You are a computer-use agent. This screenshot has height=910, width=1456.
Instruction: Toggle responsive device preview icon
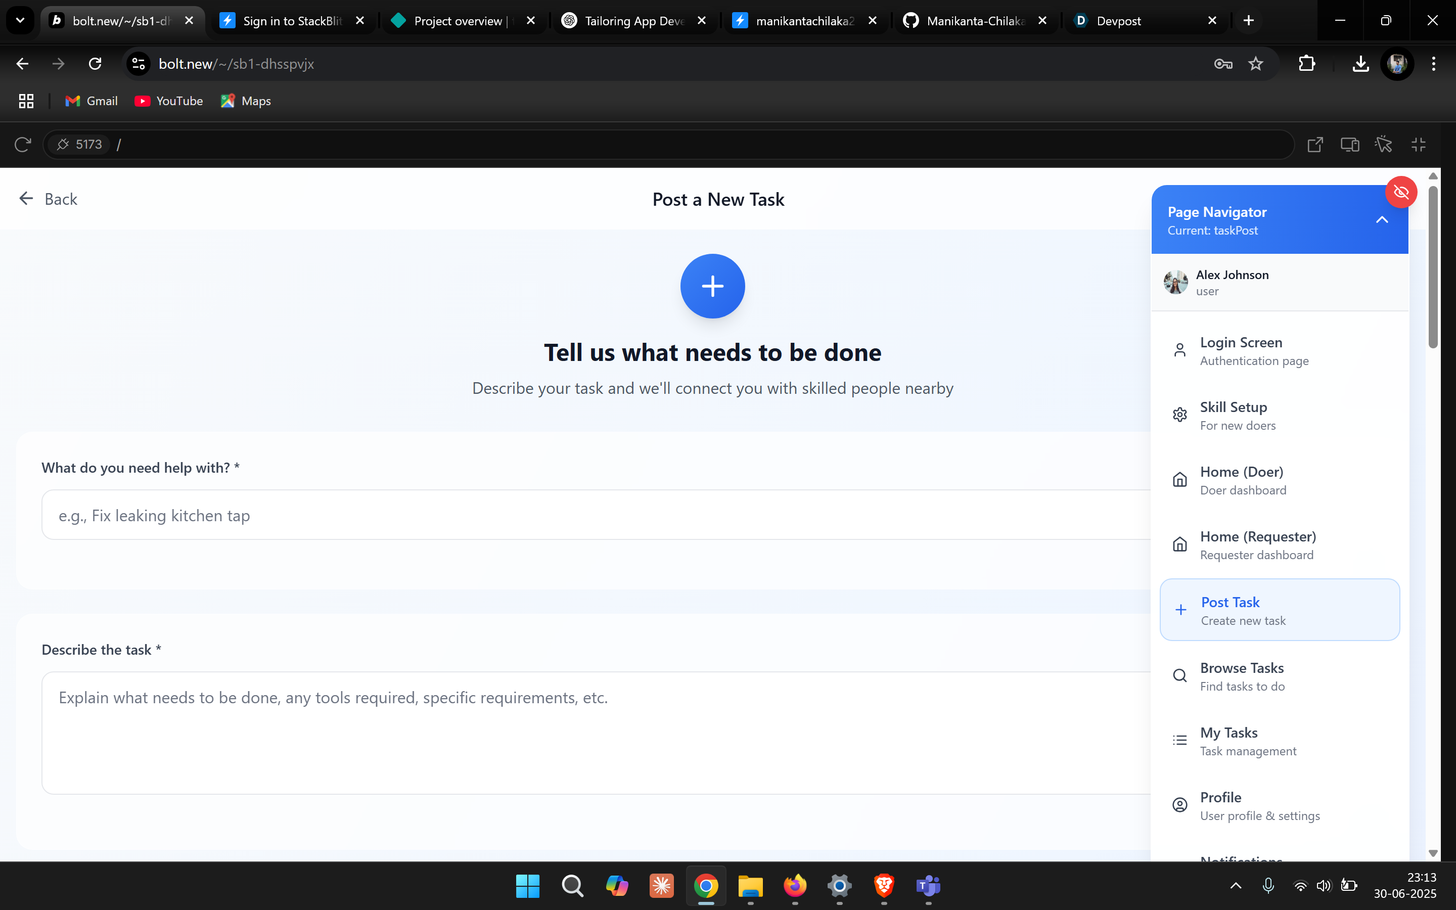click(1349, 145)
